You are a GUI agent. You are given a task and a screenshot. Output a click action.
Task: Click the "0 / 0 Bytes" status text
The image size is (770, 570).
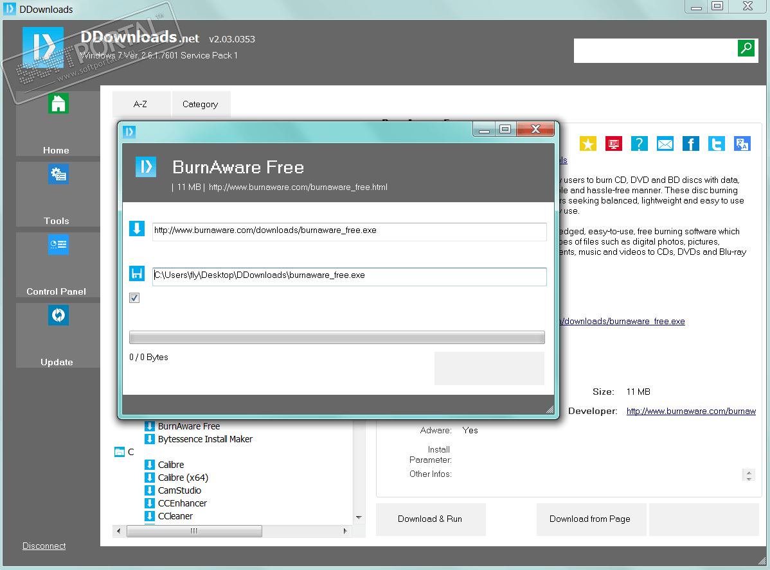(x=149, y=357)
